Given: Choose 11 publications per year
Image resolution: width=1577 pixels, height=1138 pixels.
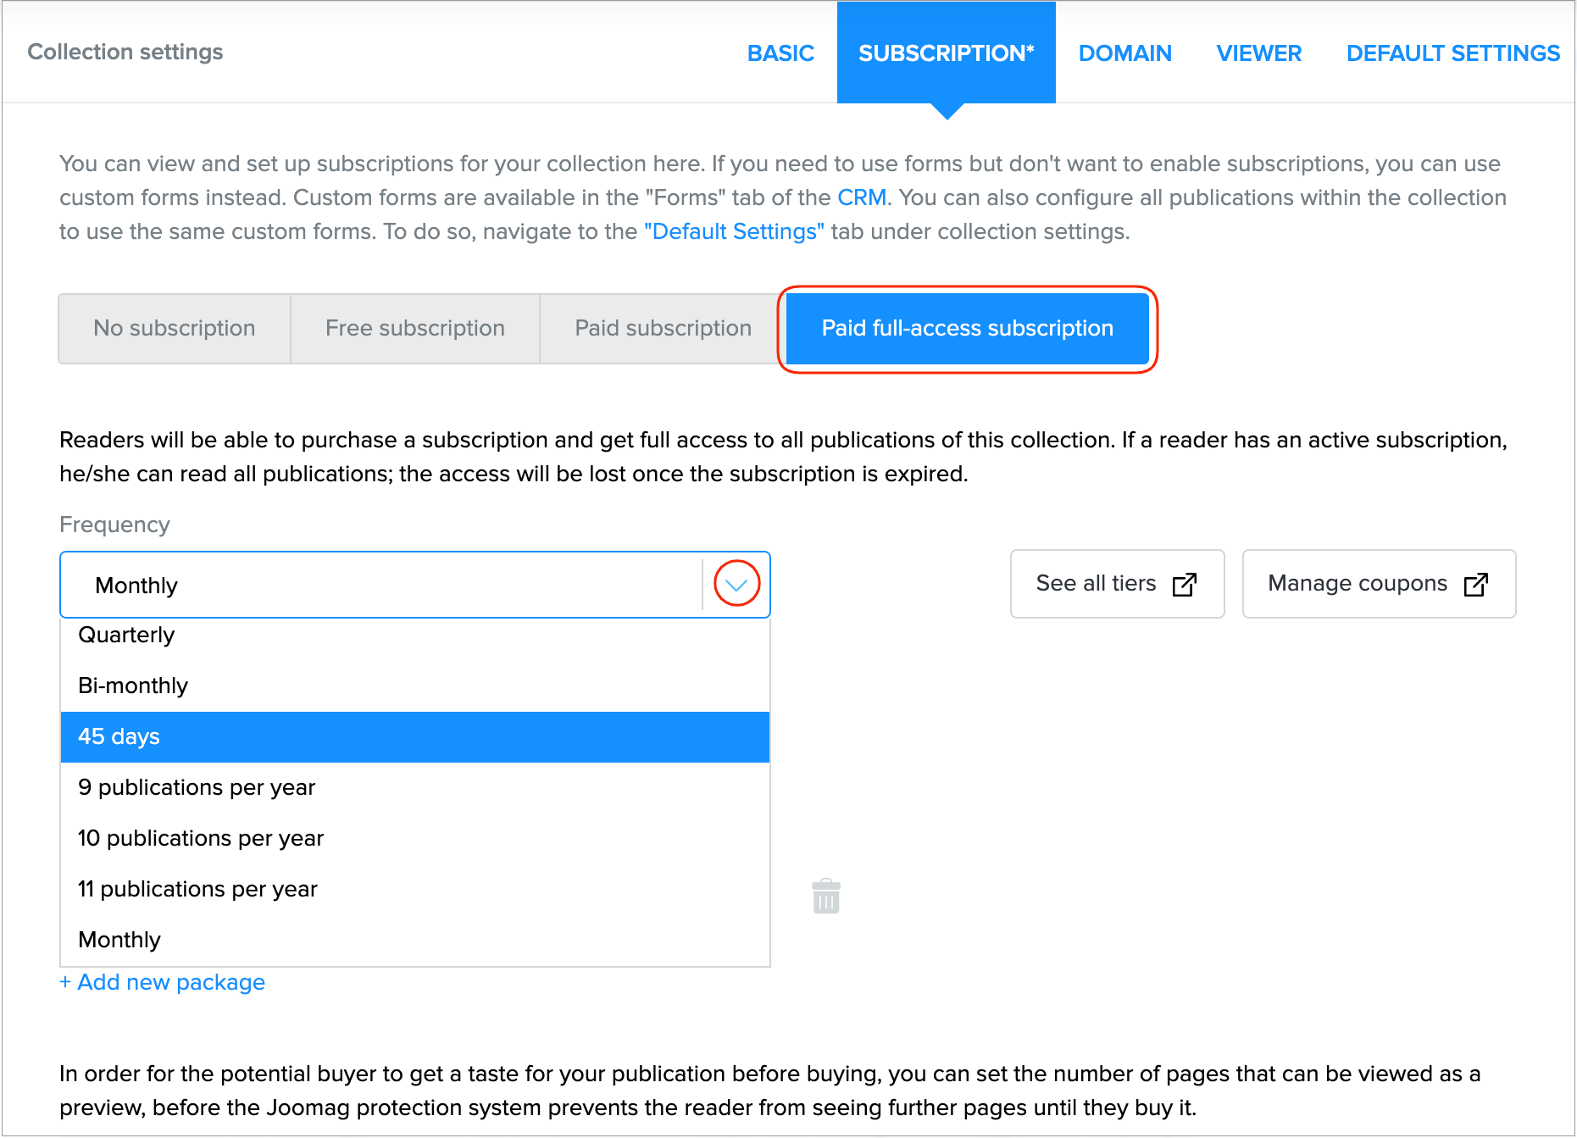Looking at the screenshot, I should pyautogui.click(x=197, y=890).
